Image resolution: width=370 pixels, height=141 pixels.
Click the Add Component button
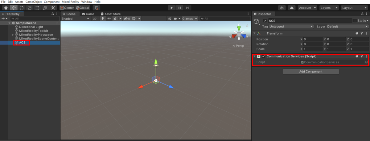pos(311,72)
